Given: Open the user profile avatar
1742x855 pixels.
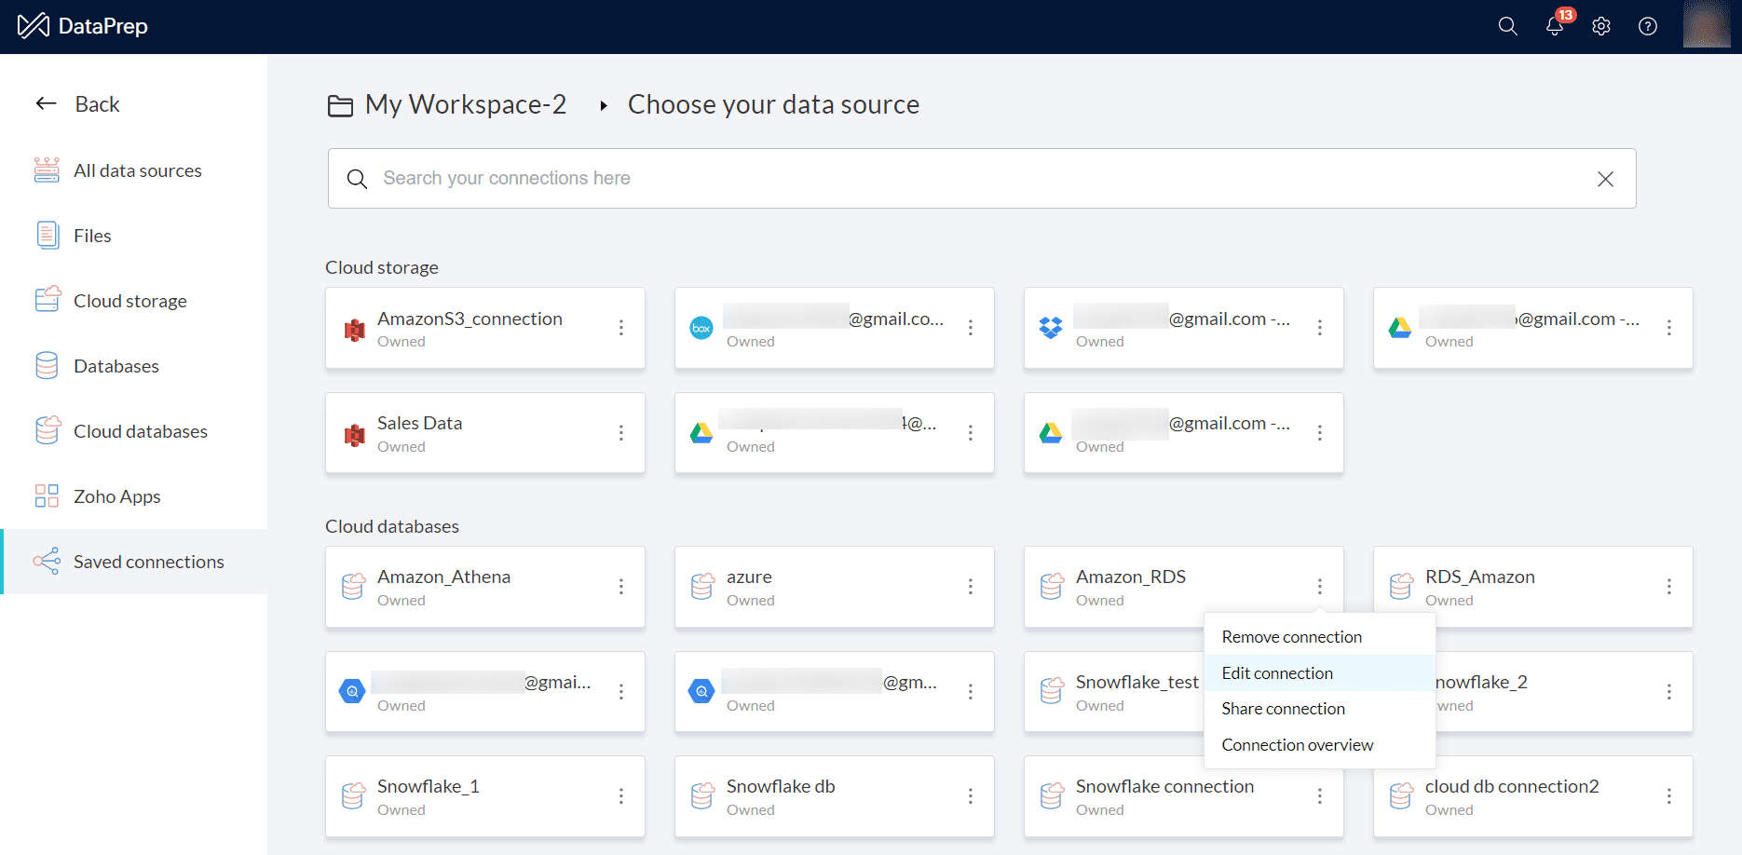Looking at the screenshot, I should pos(1706,25).
